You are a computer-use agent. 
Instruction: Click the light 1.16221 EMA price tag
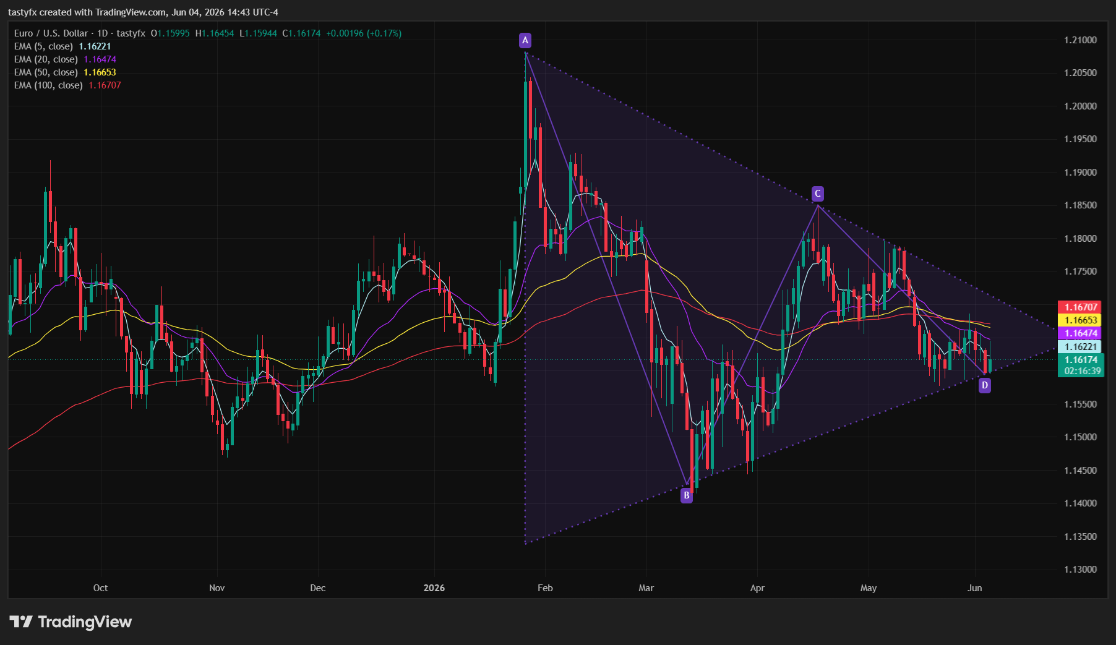pyautogui.click(x=1080, y=347)
